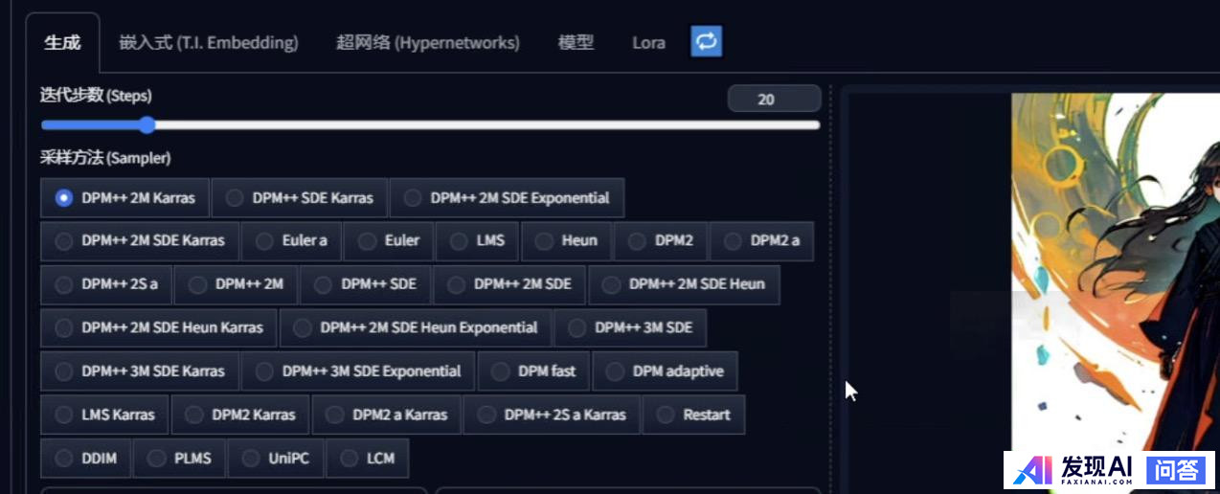Open the 嵌入式 (T.I. Embedding) tab

pos(208,43)
